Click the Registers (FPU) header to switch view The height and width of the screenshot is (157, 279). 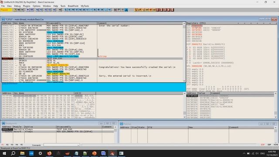click(x=196, y=23)
